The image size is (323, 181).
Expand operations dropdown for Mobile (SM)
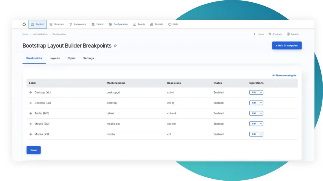[x=261, y=124]
